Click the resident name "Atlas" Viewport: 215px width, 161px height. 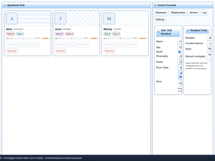[x=9, y=29]
